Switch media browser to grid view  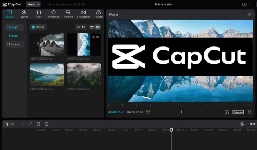point(98,27)
